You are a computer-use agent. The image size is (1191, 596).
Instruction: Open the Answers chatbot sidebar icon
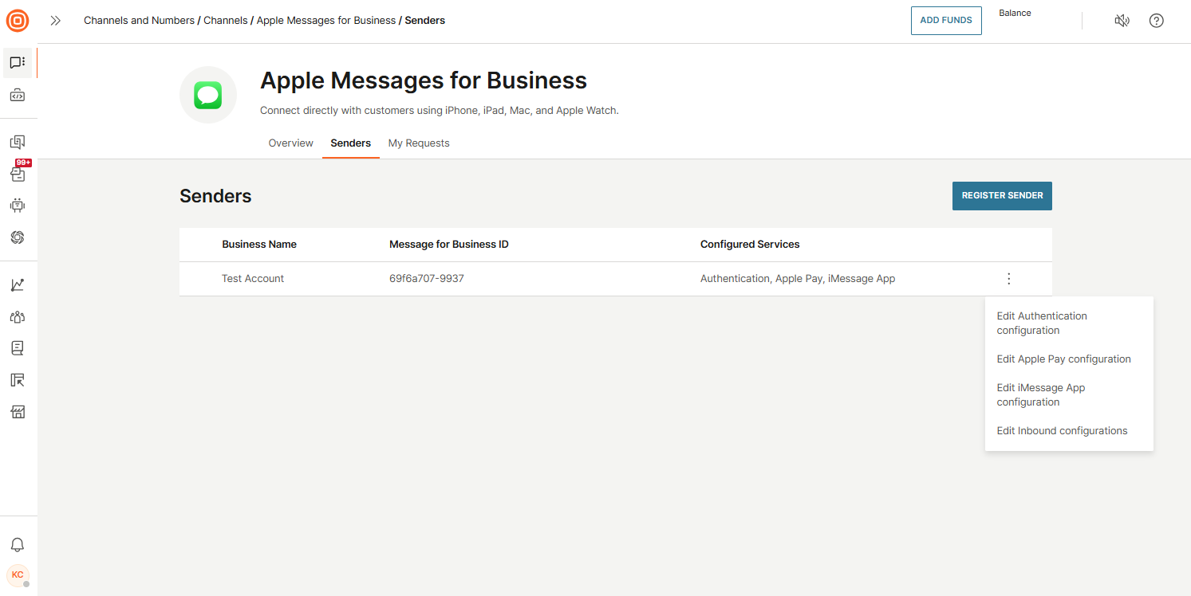pos(18,206)
